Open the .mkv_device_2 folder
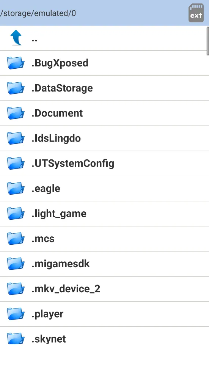Screen dimensions: 209x373 click(x=104, y=289)
